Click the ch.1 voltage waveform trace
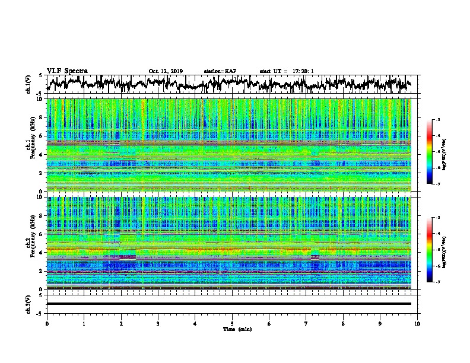Viewport: 470px width, 363px height. [228, 84]
